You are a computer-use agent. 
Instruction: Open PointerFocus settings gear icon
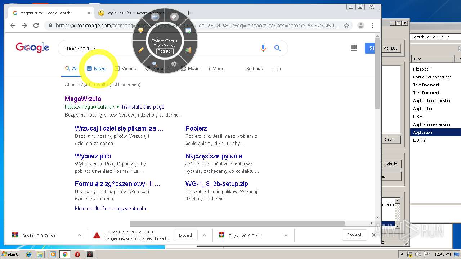(x=174, y=64)
